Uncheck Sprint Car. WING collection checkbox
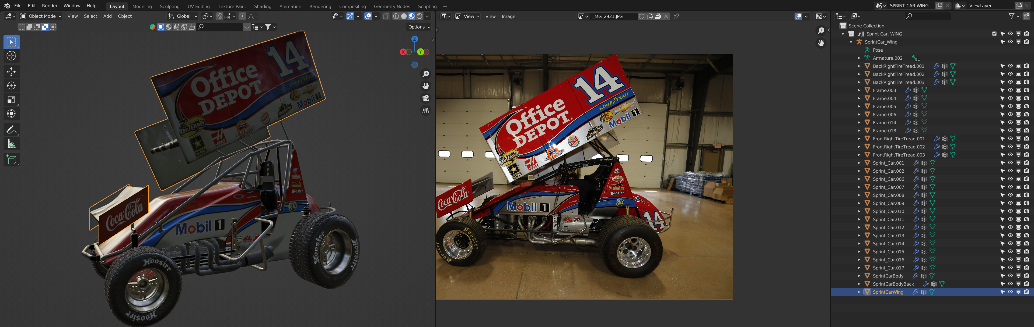The width and height of the screenshot is (1034, 327). click(994, 34)
